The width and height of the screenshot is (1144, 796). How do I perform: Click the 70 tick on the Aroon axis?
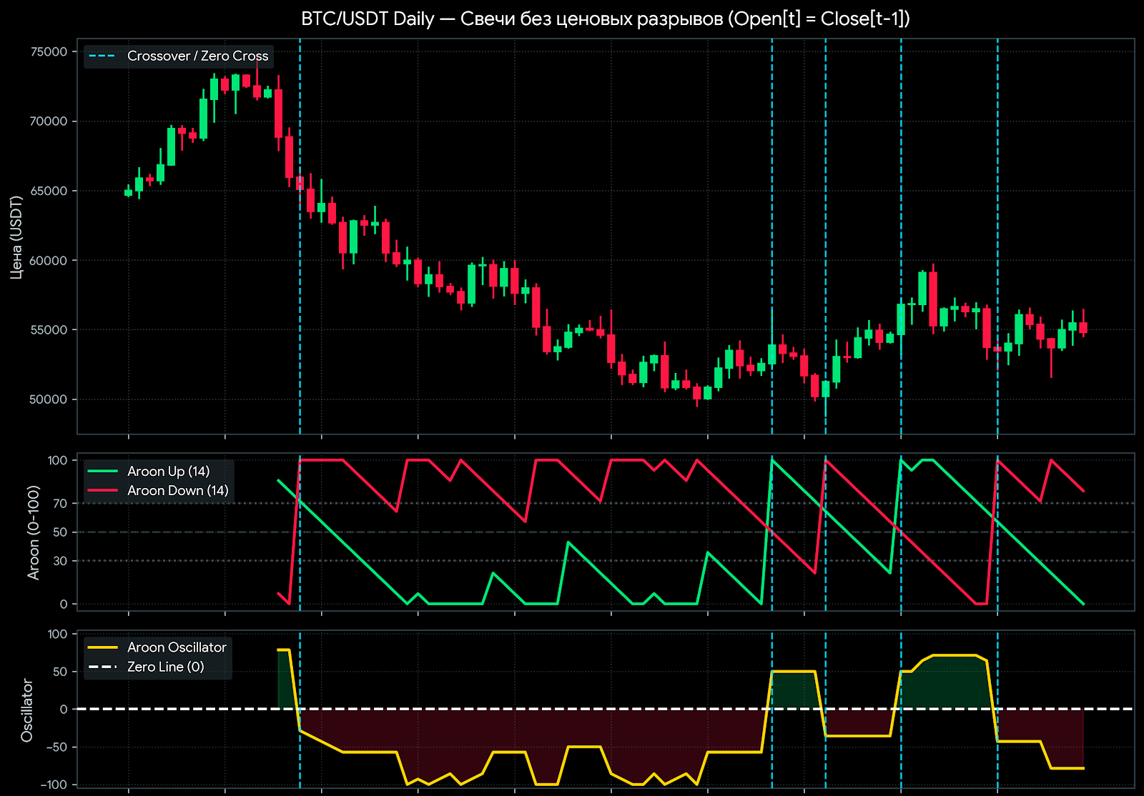(x=61, y=504)
